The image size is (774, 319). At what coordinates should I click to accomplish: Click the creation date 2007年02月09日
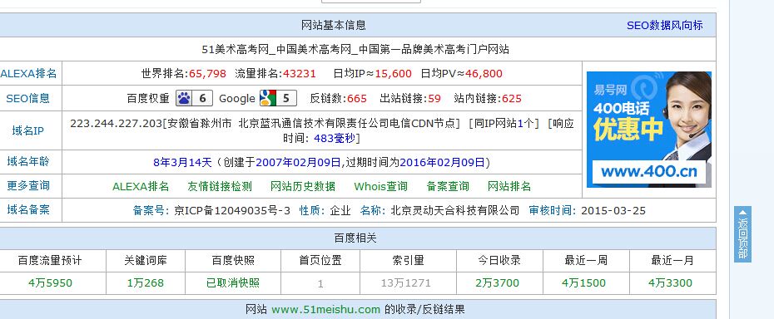[x=299, y=162]
